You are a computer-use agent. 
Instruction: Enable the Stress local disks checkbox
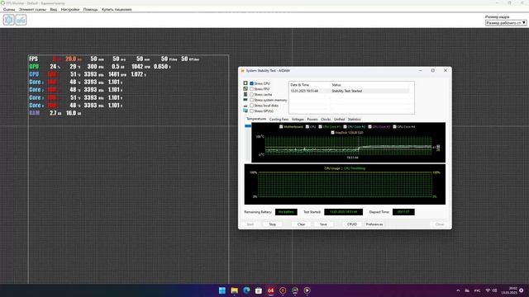pyautogui.click(x=251, y=106)
